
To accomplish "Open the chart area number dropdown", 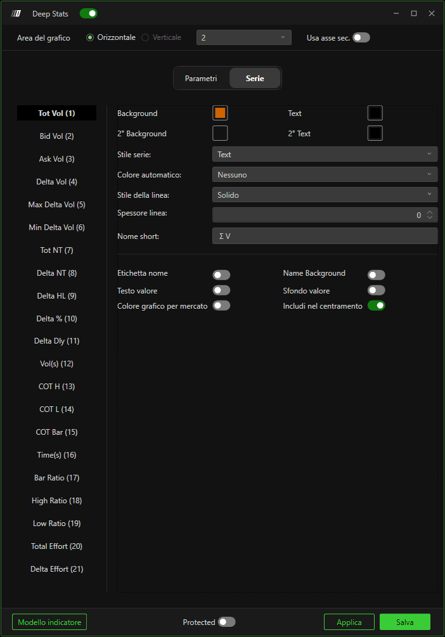I will 244,37.
